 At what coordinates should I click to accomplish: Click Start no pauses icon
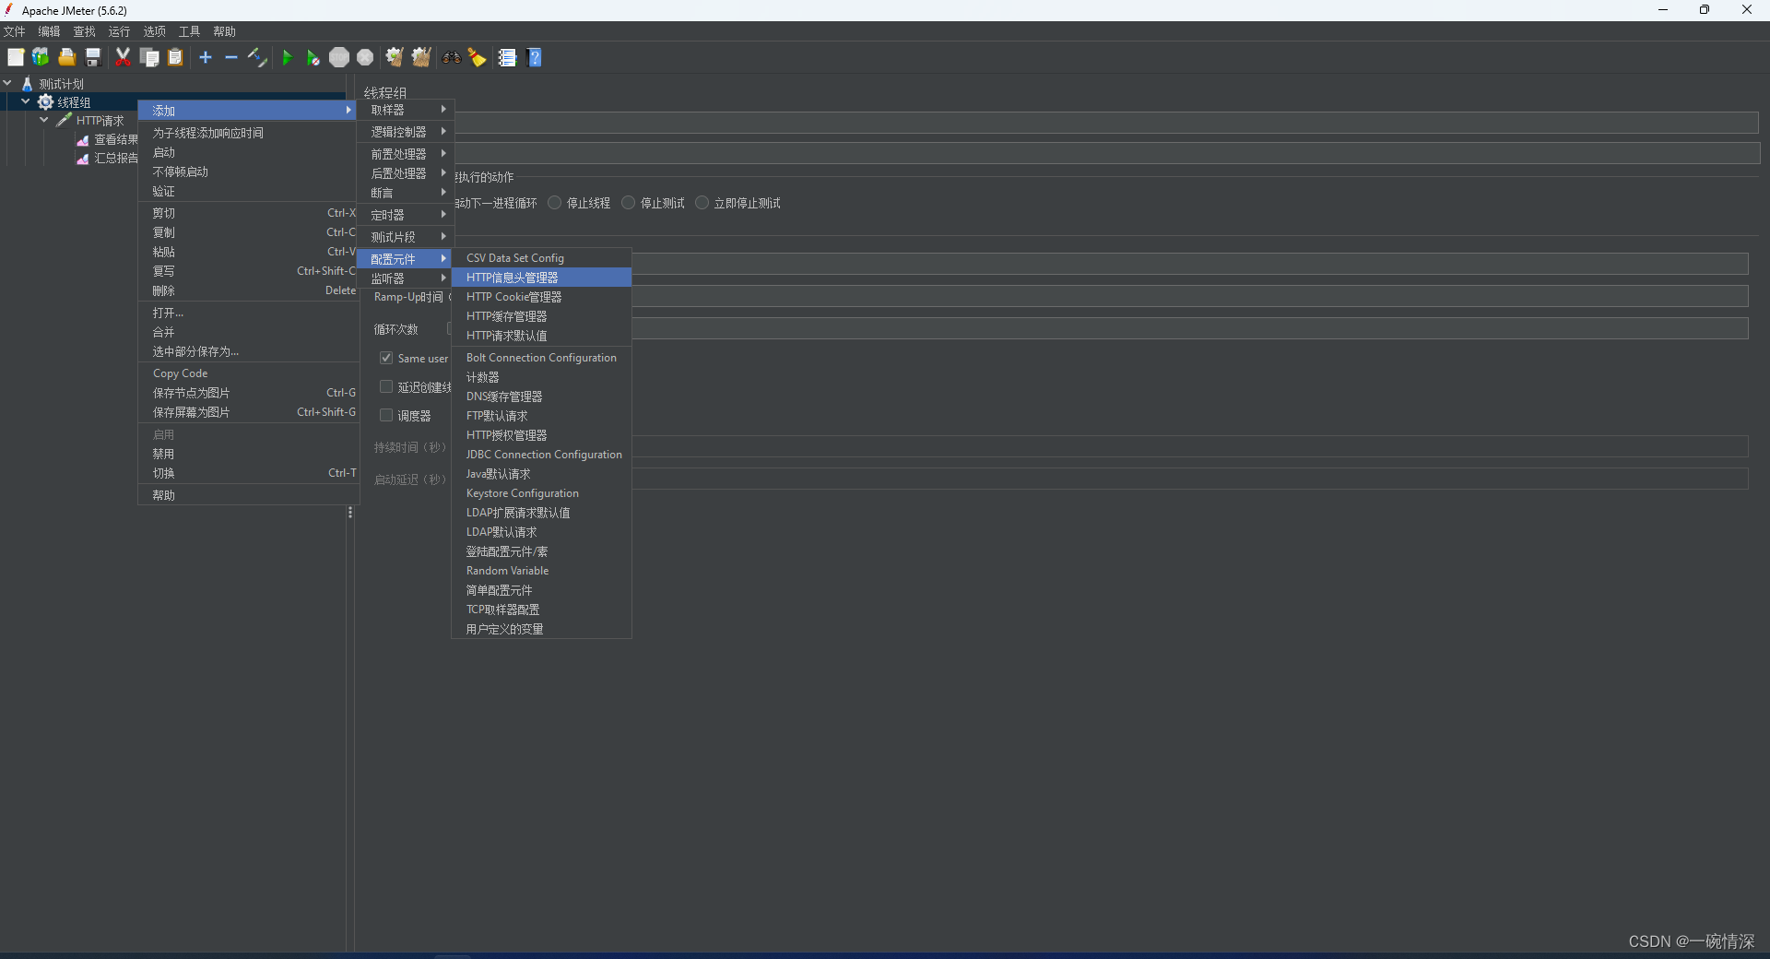tap(313, 57)
